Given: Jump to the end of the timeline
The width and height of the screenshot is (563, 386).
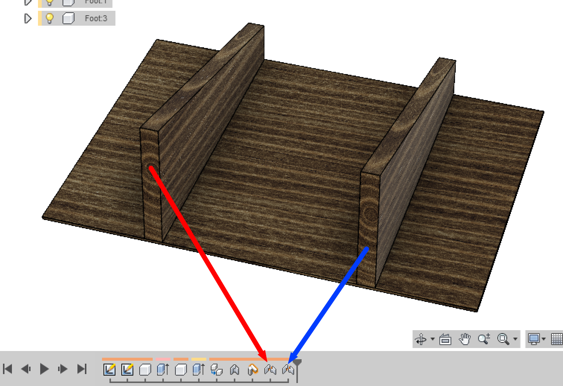Looking at the screenshot, I should coord(82,369).
